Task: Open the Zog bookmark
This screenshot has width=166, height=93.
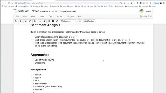Action: tap(111, 6)
